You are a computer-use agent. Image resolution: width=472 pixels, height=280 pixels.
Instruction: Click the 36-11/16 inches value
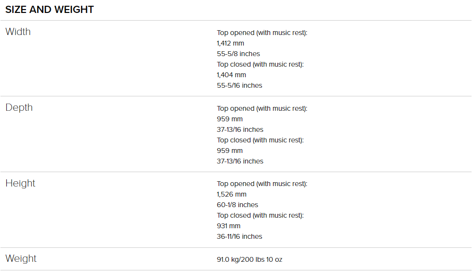tap(239, 236)
